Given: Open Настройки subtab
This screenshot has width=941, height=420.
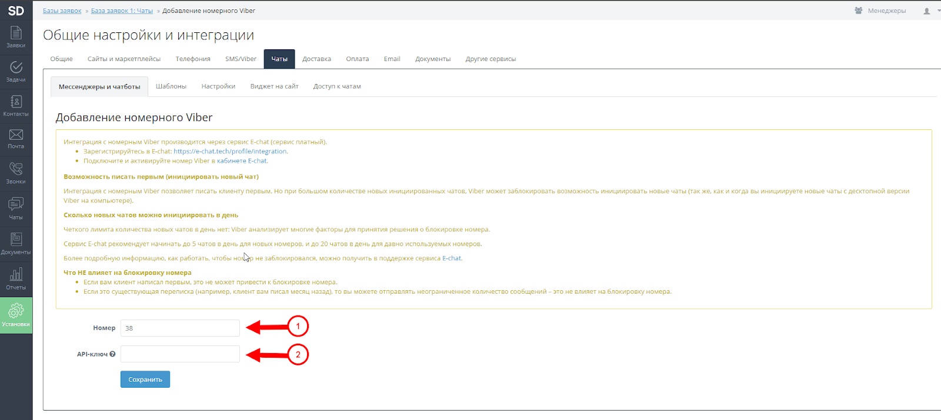Looking at the screenshot, I should [218, 86].
